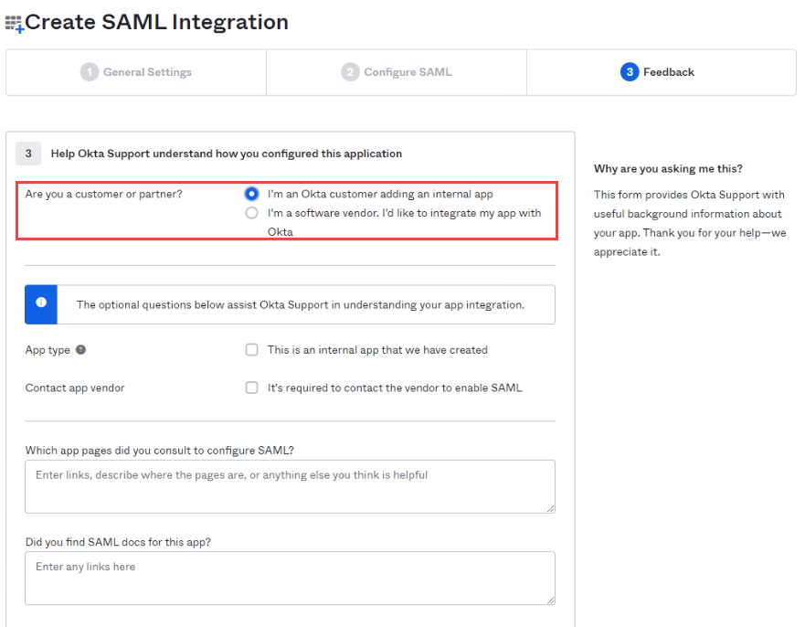
Task: Click the number 3 circle on the Feedback step
Action: [629, 72]
